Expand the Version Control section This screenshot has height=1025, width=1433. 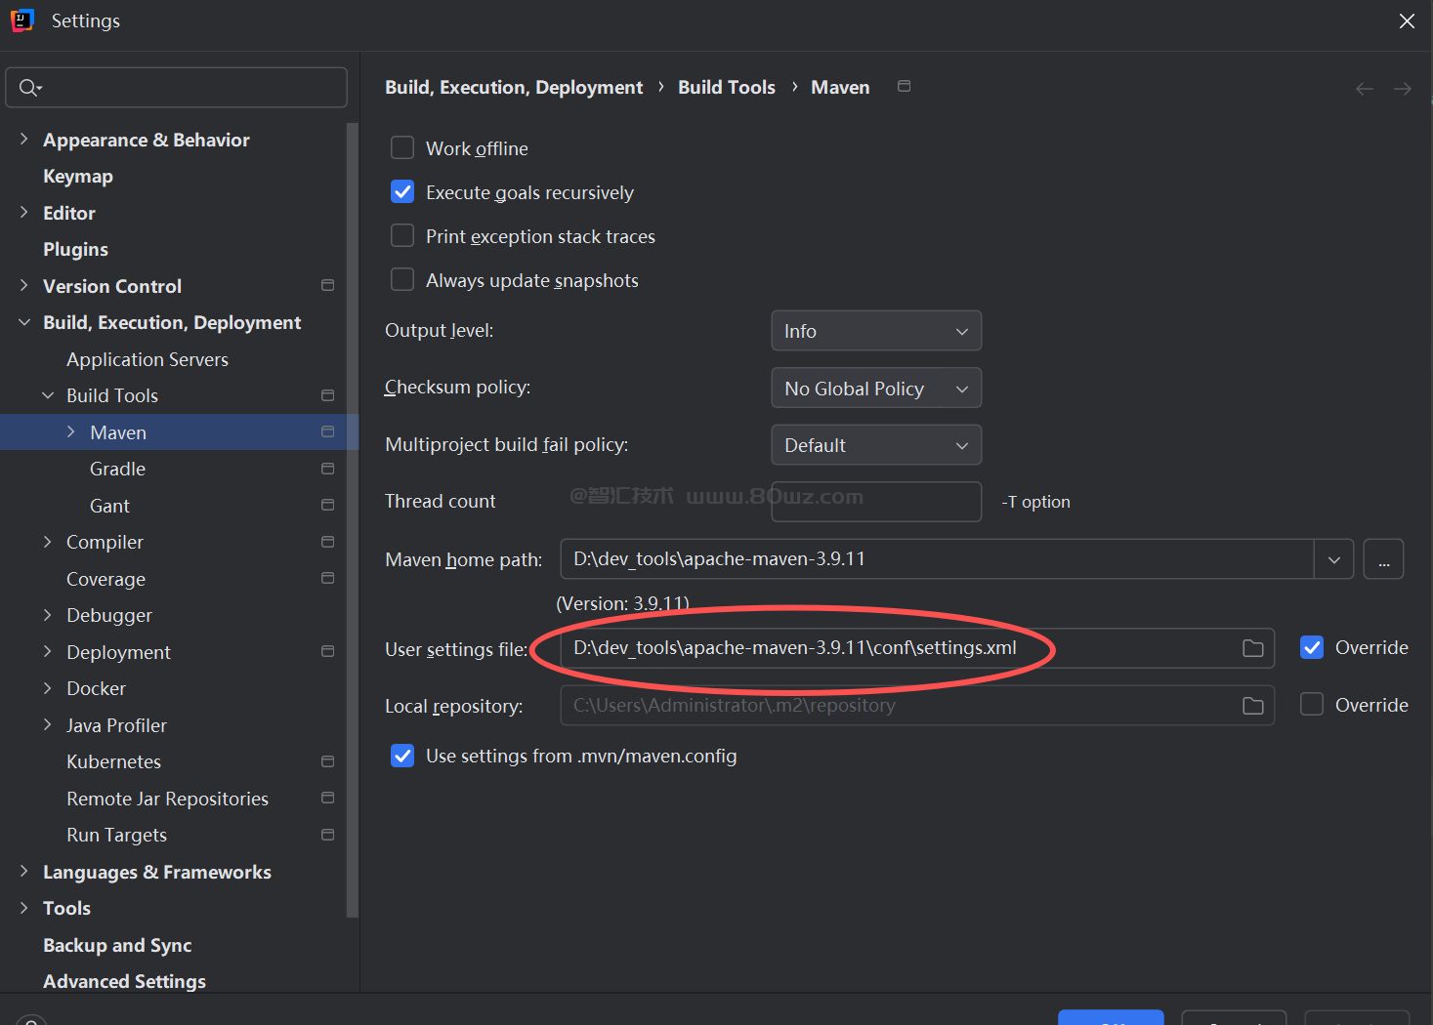click(23, 285)
